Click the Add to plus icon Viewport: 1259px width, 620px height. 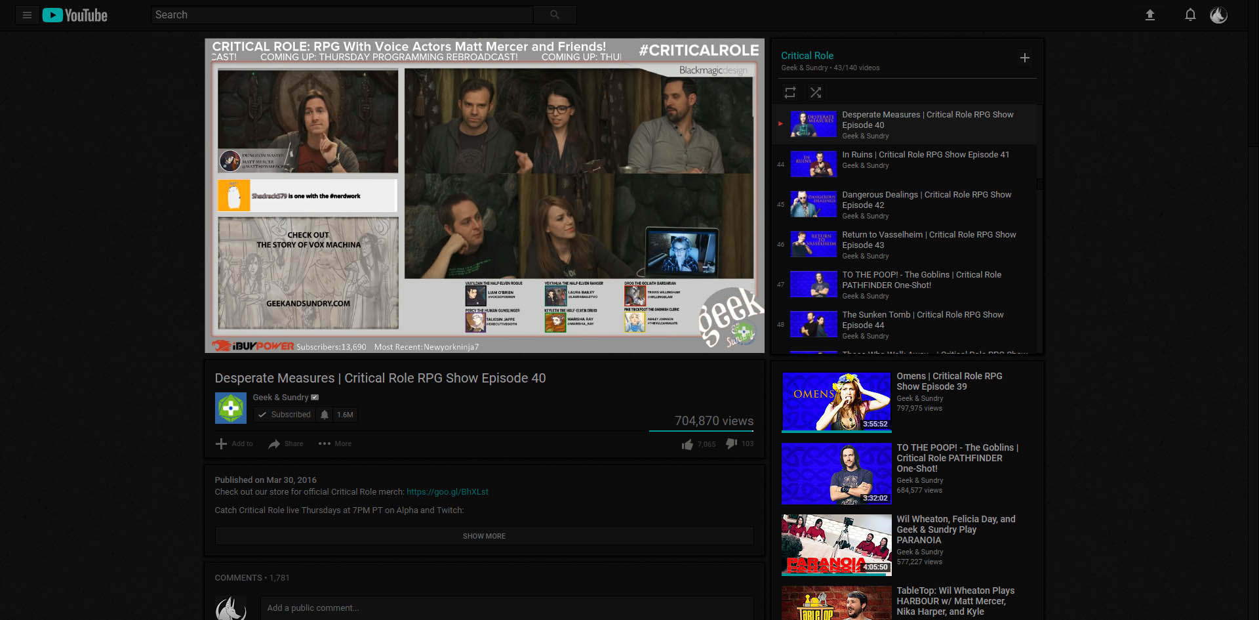pos(221,444)
